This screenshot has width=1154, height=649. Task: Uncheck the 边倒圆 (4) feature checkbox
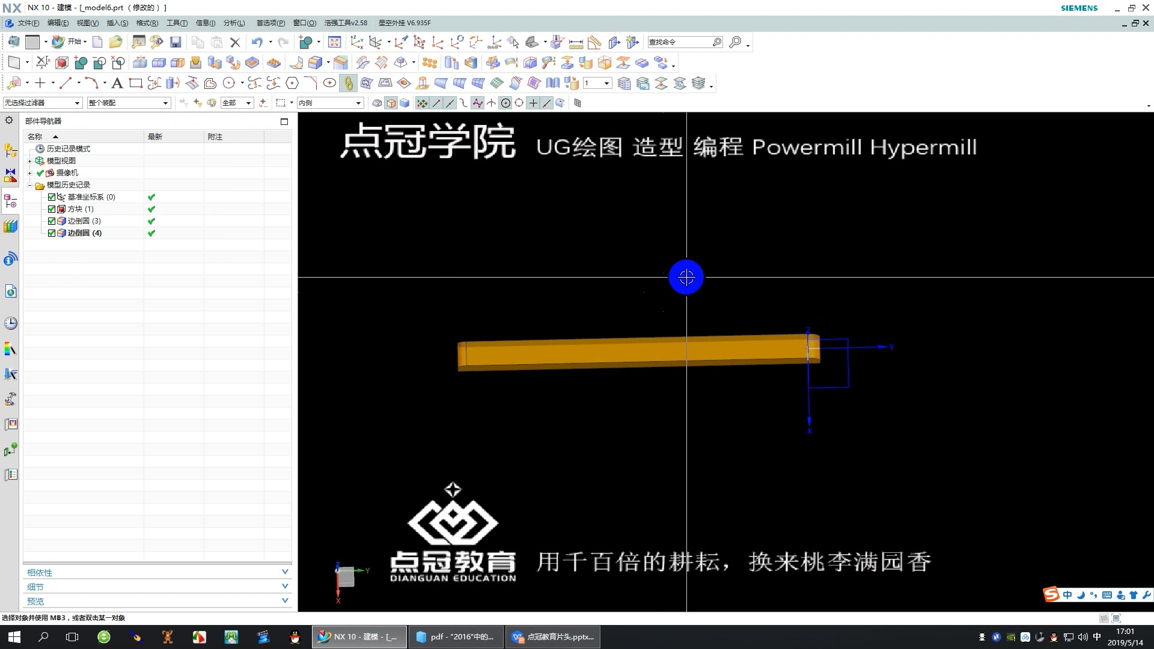pyautogui.click(x=52, y=233)
